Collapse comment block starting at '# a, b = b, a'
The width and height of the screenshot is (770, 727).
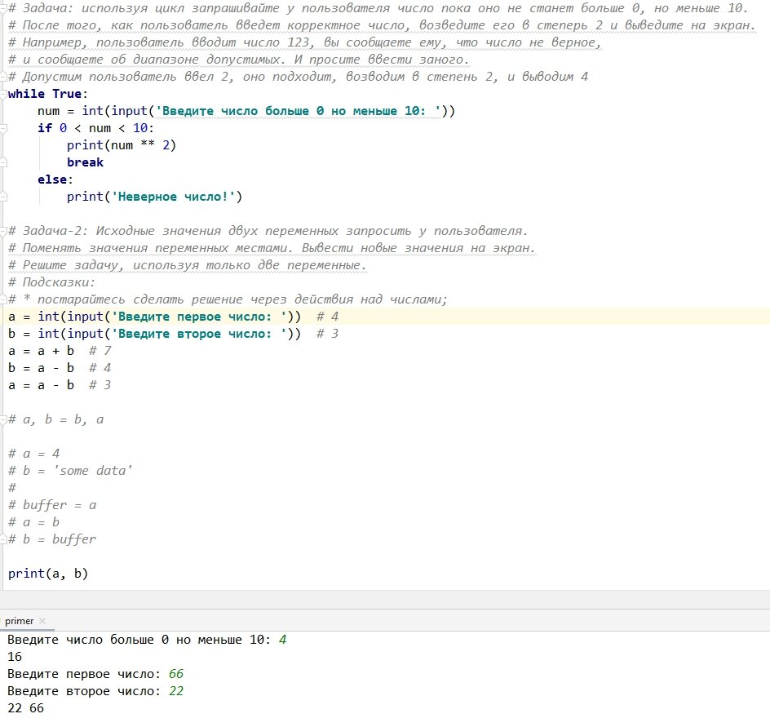[3, 419]
